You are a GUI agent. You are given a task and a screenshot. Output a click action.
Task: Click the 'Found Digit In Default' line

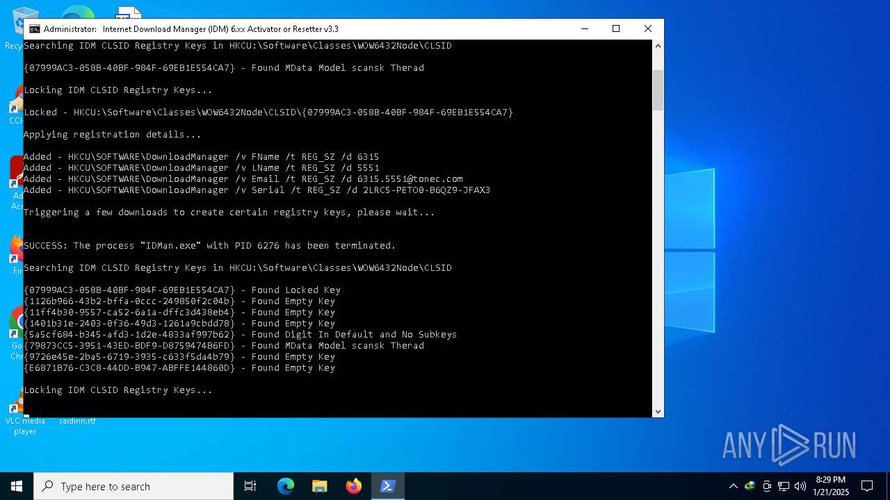click(240, 335)
